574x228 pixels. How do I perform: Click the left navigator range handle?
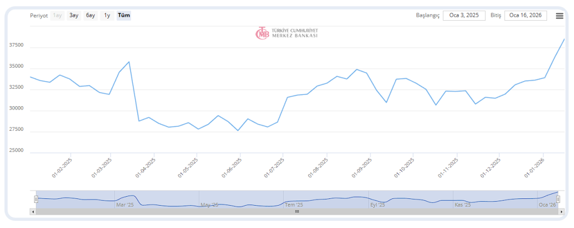coord(36,199)
